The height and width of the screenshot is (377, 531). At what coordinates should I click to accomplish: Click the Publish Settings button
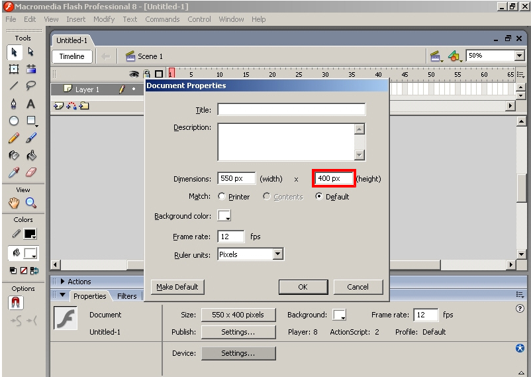pyautogui.click(x=238, y=332)
